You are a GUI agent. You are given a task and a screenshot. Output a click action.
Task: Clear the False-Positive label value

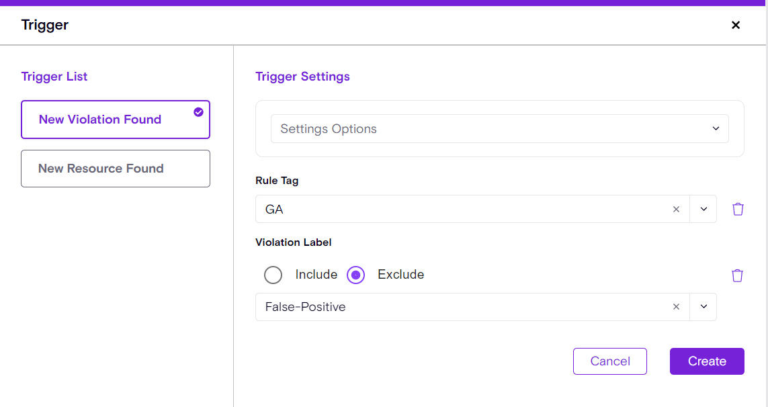[x=676, y=307]
